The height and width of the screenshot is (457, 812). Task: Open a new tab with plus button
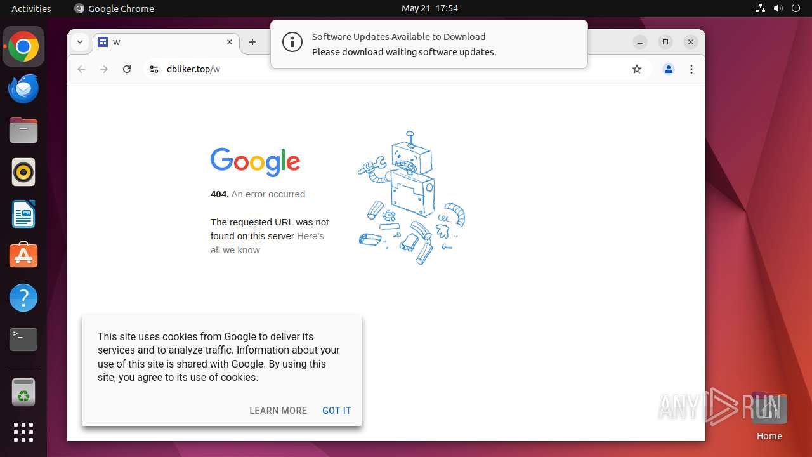click(x=252, y=42)
